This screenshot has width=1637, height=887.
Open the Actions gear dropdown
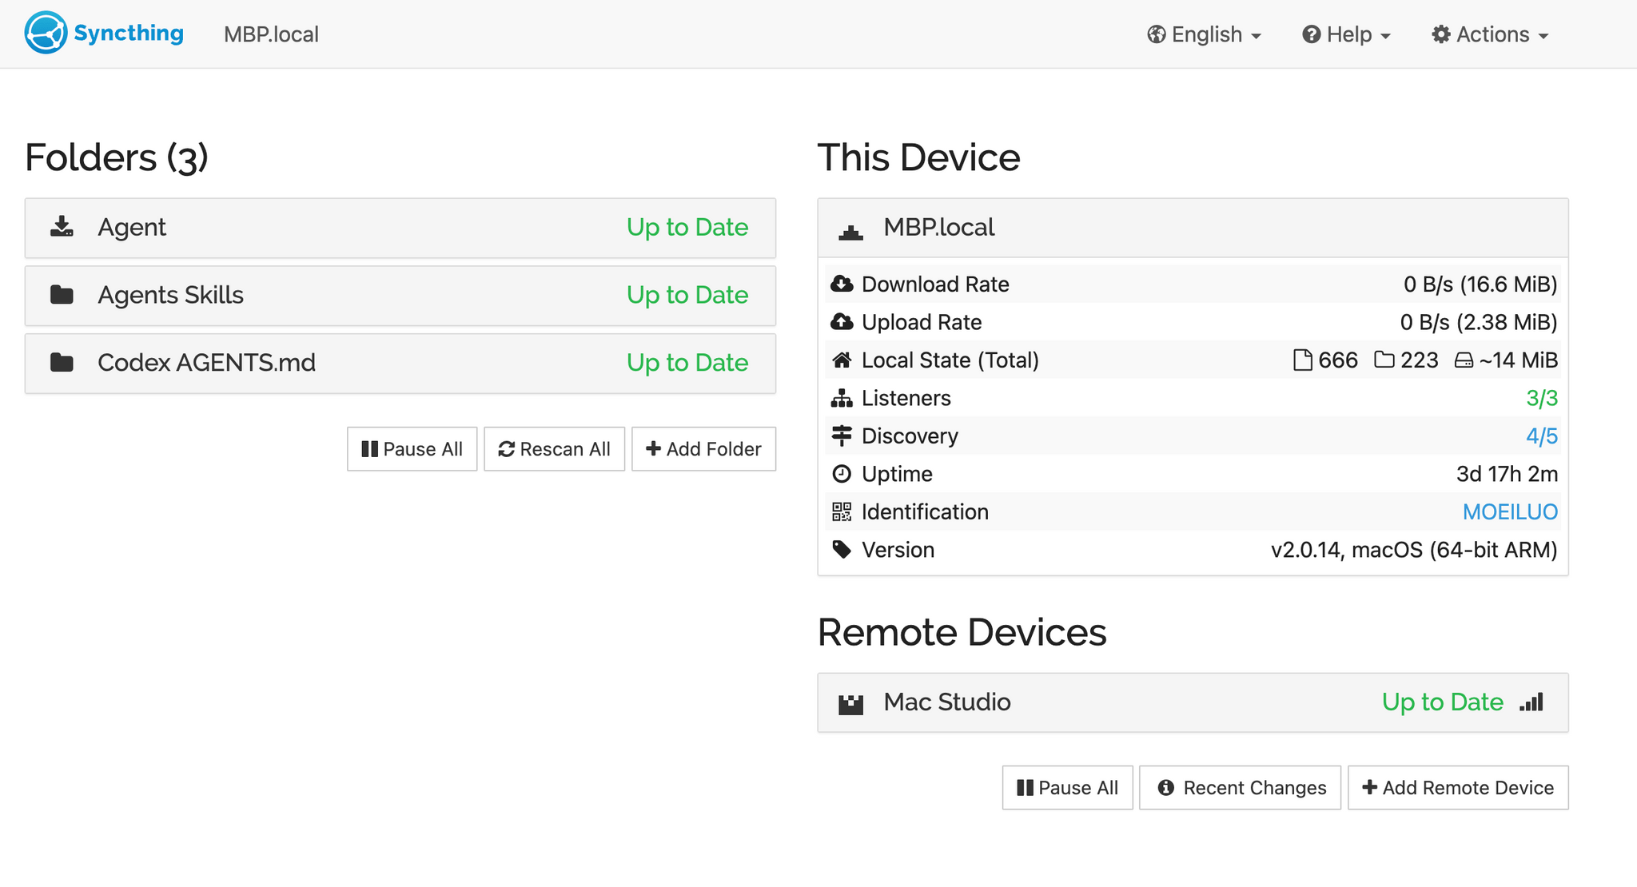tap(1490, 34)
